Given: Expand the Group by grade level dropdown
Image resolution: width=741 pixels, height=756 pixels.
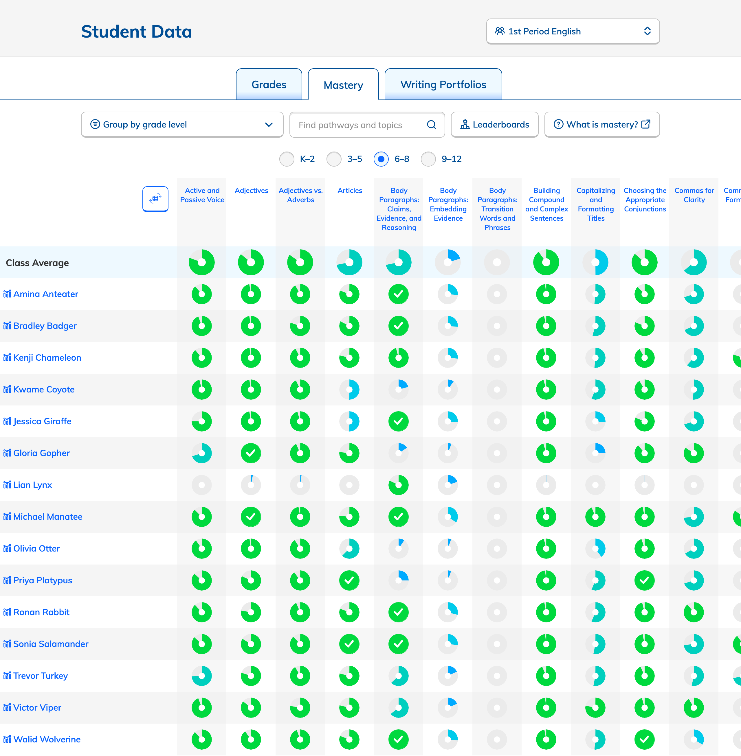Looking at the screenshot, I should (182, 125).
